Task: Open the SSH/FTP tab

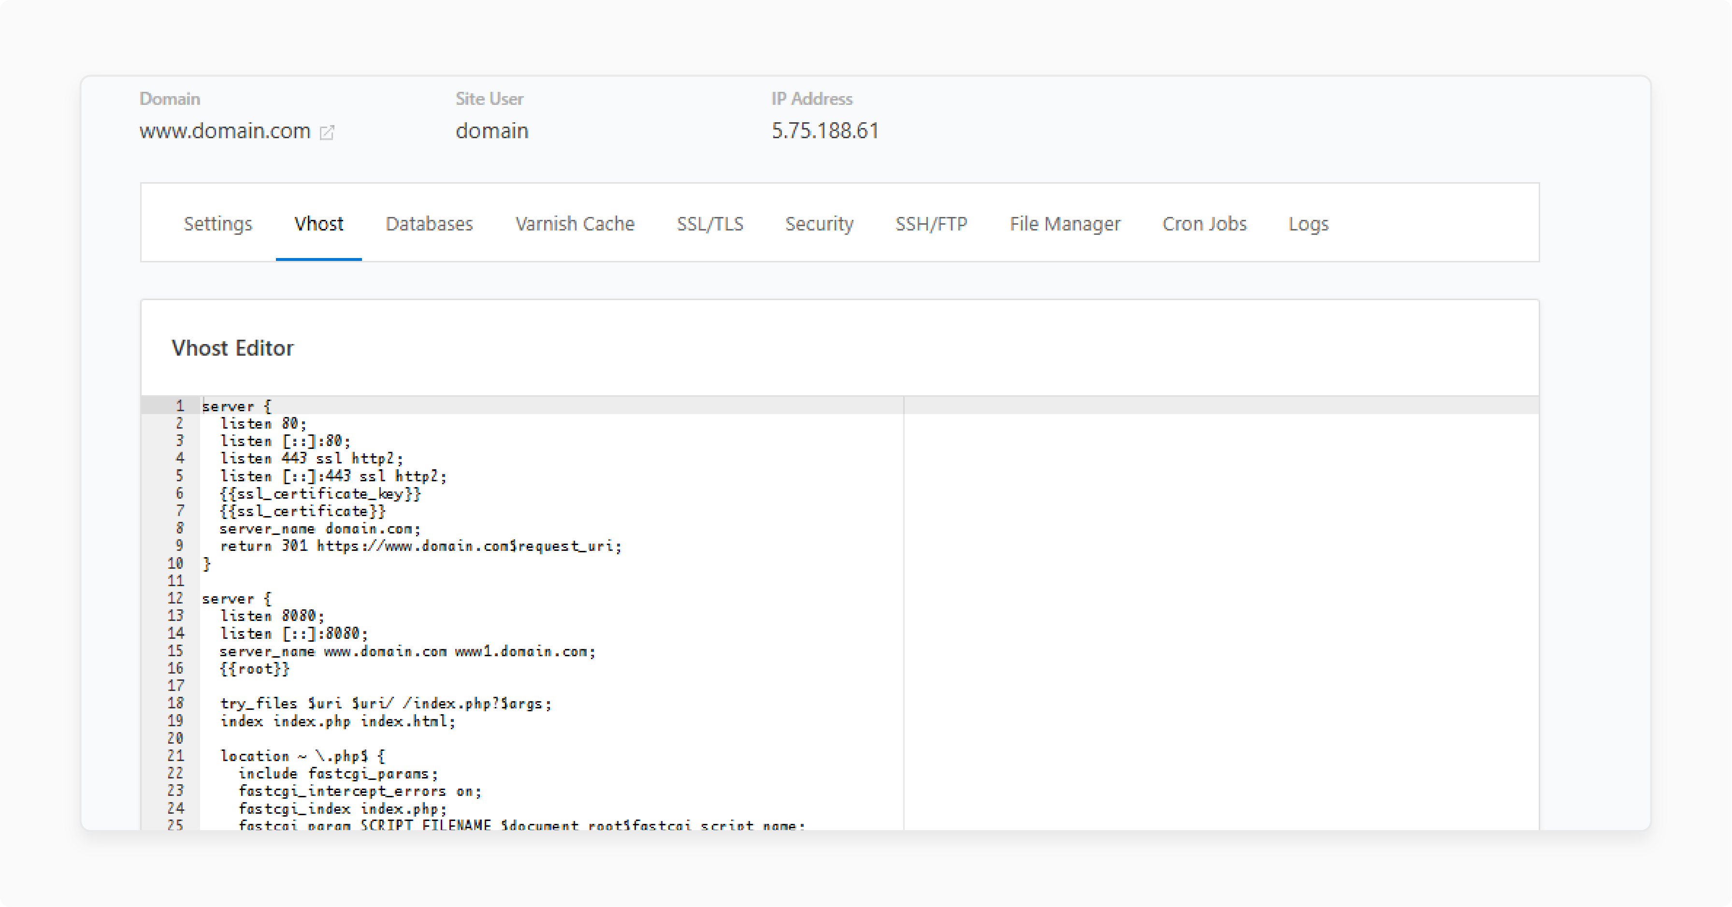Action: (931, 223)
